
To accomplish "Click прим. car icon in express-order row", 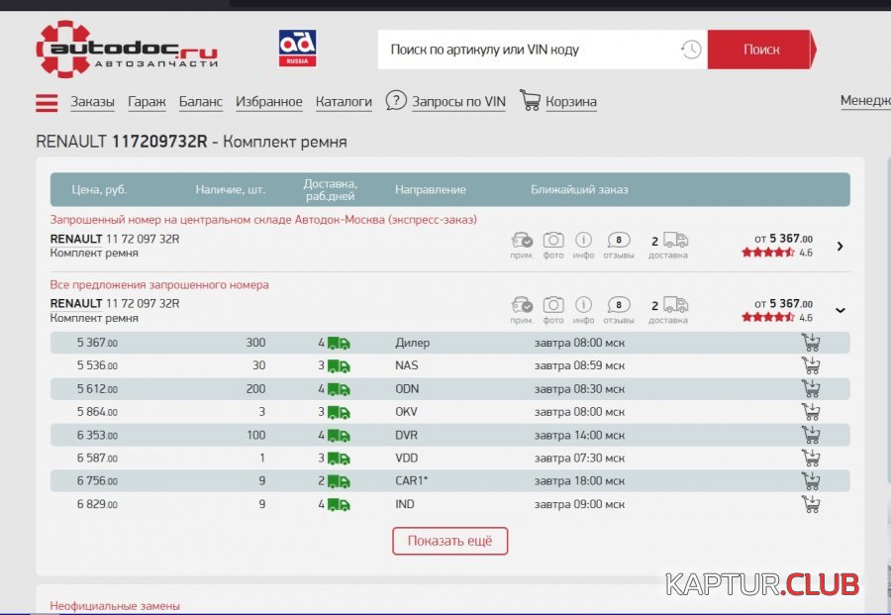I will click(x=522, y=240).
